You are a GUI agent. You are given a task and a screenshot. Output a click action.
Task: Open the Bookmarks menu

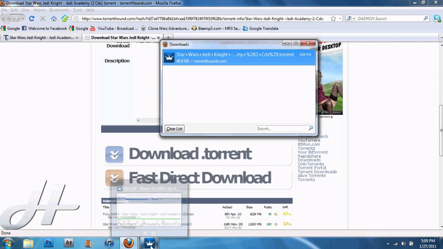(59, 10)
